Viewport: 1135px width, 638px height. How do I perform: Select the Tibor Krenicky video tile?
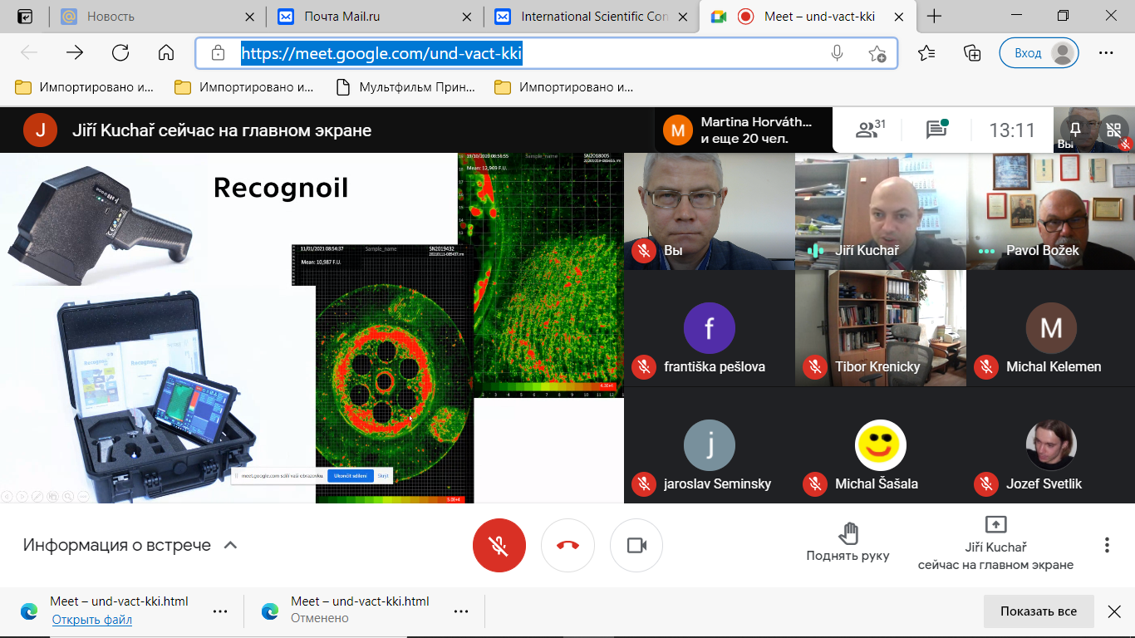[x=881, y=328]
